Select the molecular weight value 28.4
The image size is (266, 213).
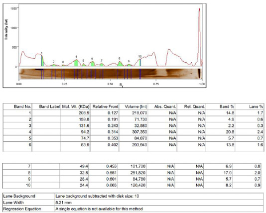click(84, 179)
